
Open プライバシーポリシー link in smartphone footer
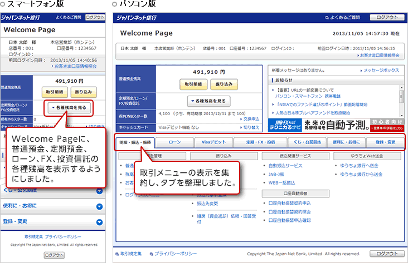[x=63, y=237]
